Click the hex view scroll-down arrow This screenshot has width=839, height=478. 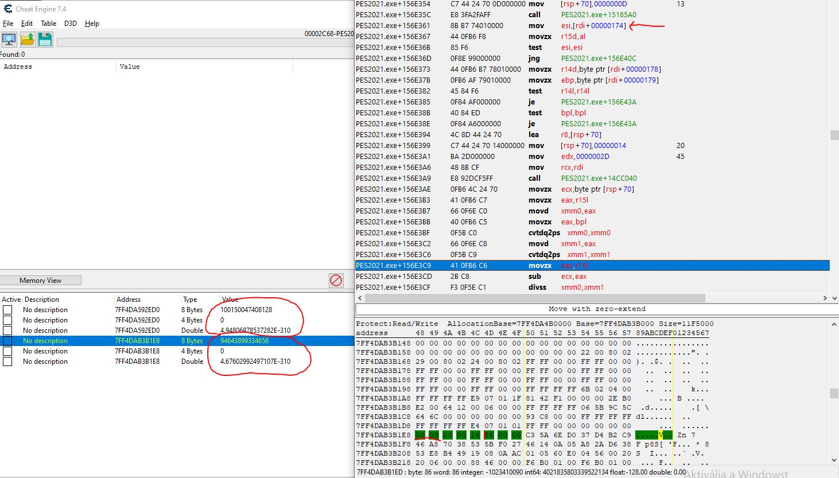834,460
